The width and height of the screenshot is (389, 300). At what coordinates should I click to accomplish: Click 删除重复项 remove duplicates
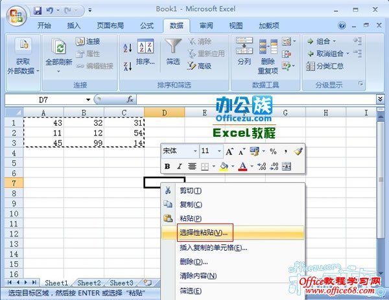pos(268,56)
